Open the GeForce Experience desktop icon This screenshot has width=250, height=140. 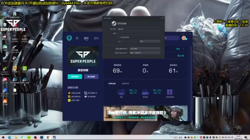click(5, 71)
